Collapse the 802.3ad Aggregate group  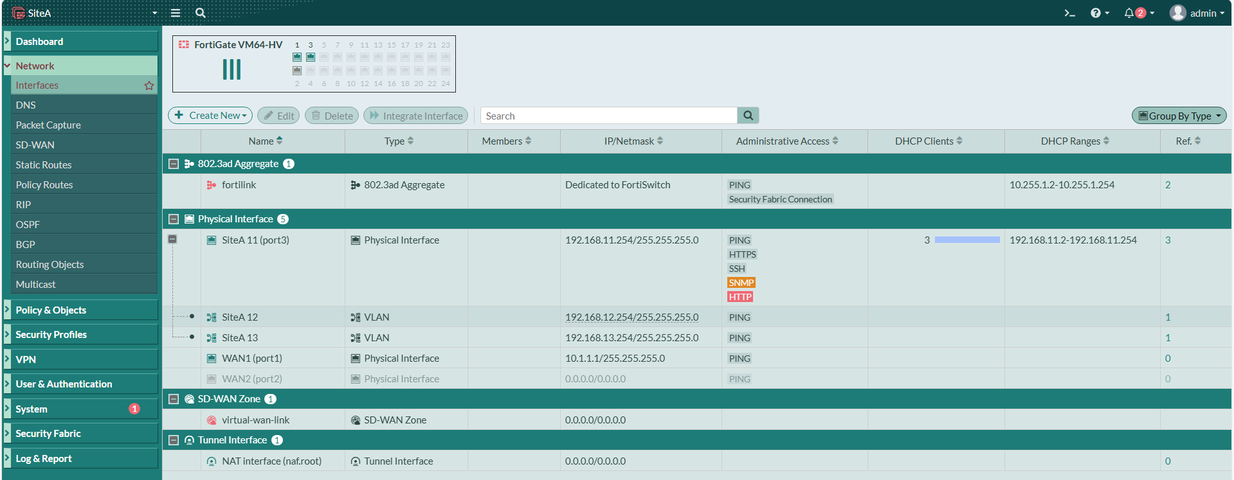click(x=173, y=164)
